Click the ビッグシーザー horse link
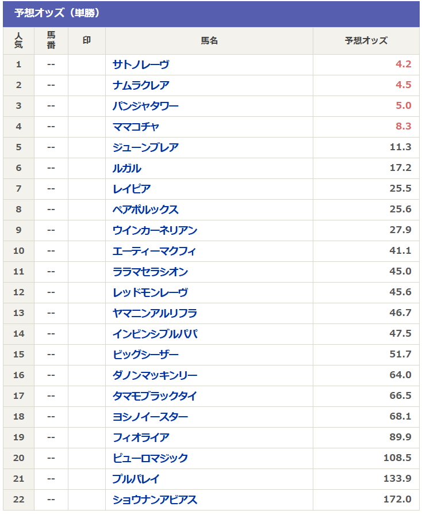Screen dimensions: 422x514 145,355
